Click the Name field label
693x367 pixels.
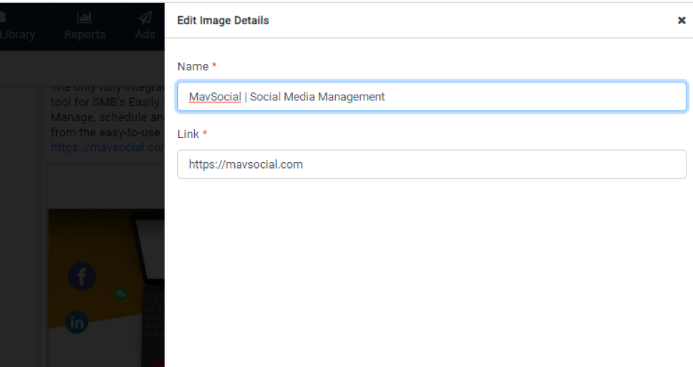click(193, 66)
